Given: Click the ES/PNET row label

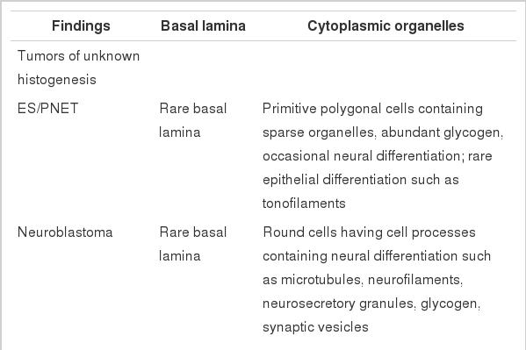Looking at the screenshot, I should pyautogui.click(x=48, y=109).
